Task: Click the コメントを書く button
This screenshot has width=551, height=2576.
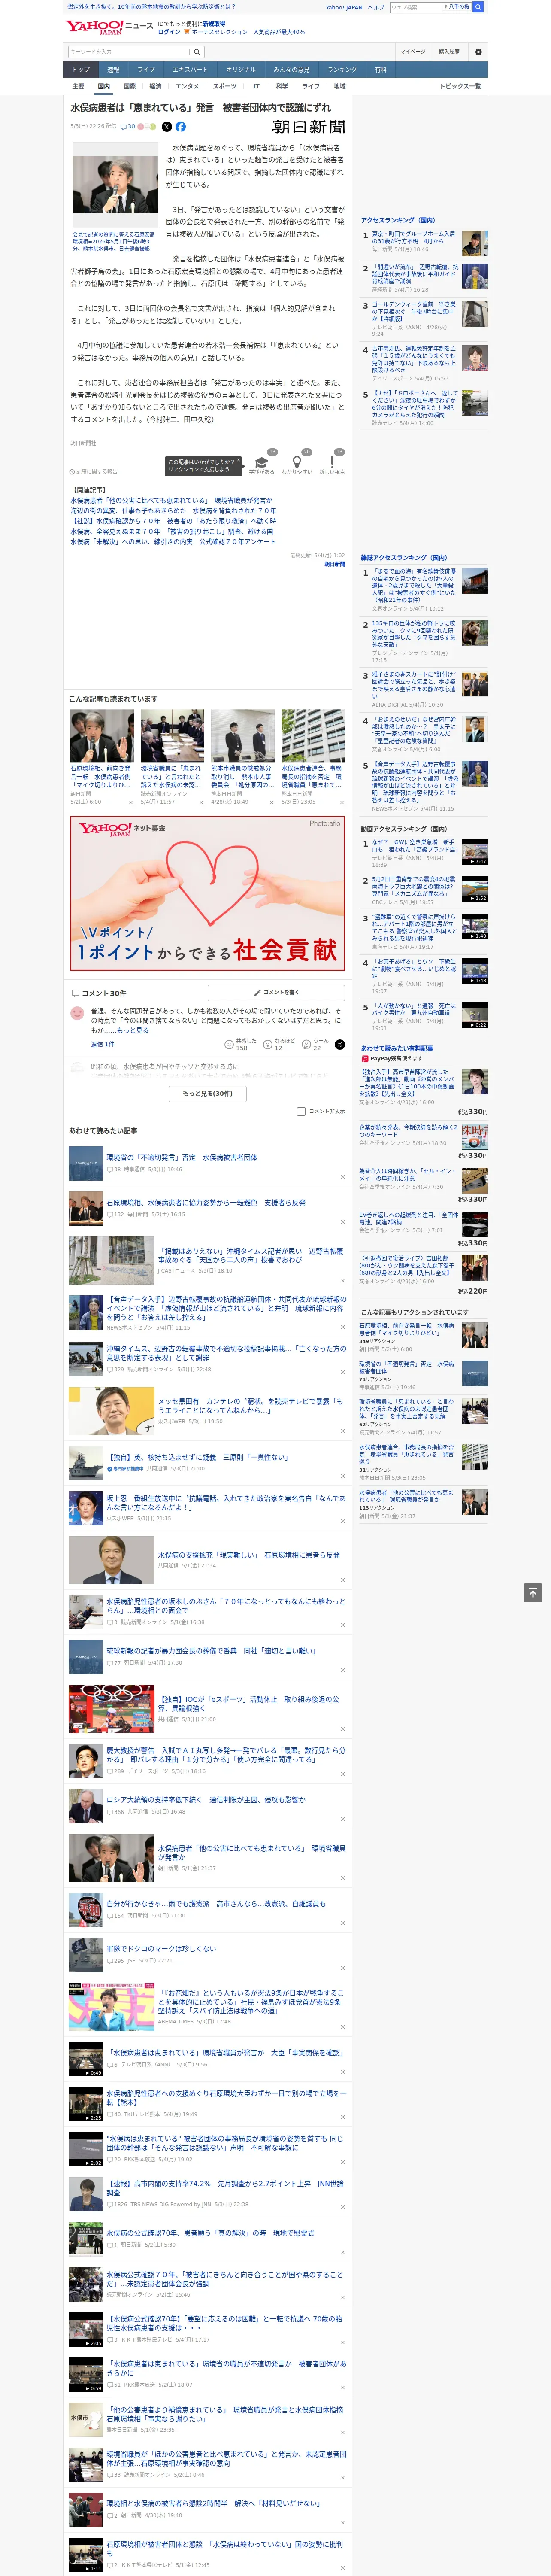Action: click(x=276, y=993)
